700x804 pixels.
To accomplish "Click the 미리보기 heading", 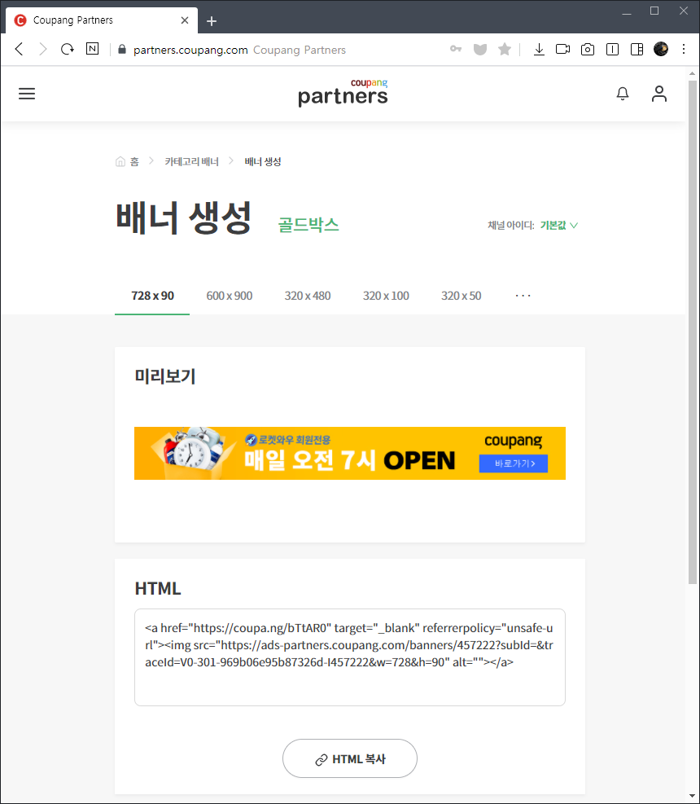I will coord(165,376).
